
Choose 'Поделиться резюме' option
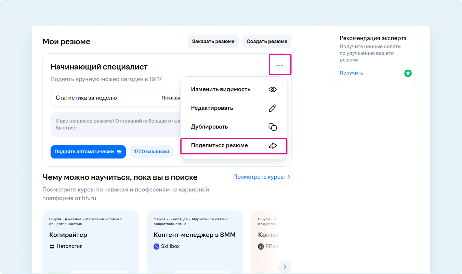point(219,145)
